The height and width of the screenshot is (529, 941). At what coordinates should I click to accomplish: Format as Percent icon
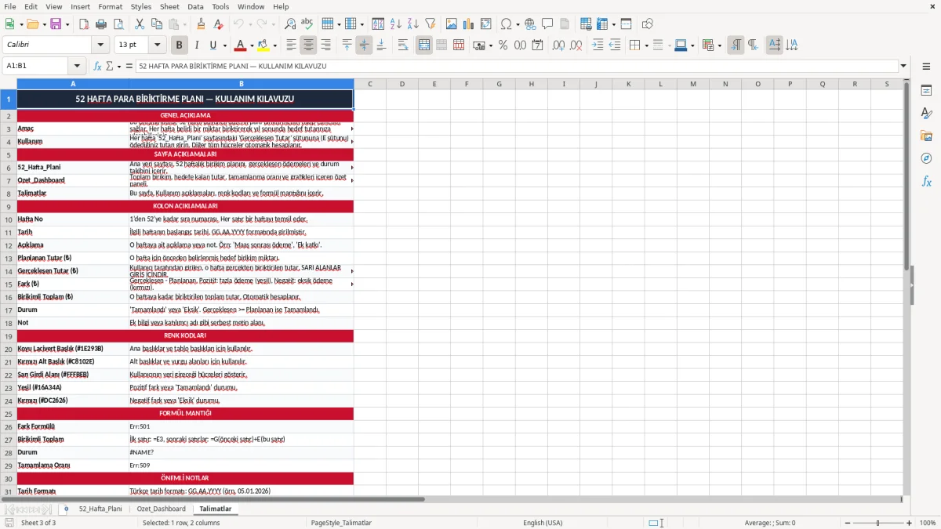(503, 45)
